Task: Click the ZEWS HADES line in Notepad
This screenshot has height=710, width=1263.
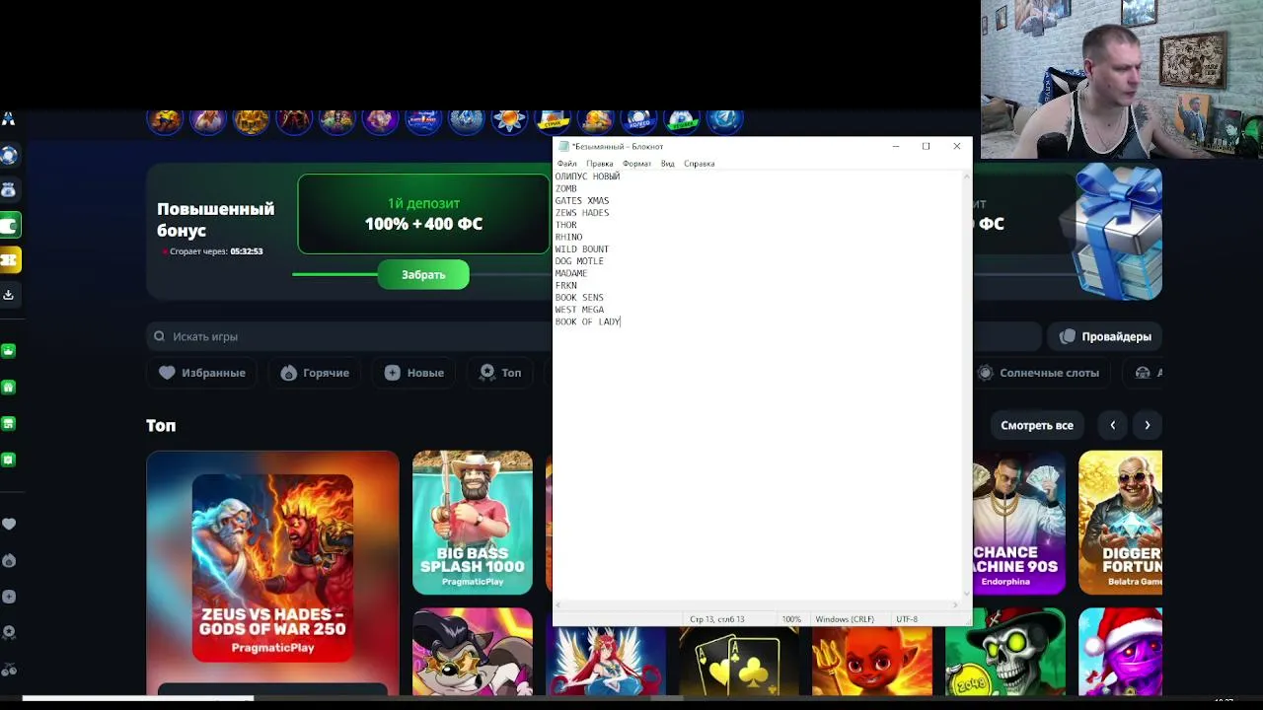Action: click(x=582, y=213)
